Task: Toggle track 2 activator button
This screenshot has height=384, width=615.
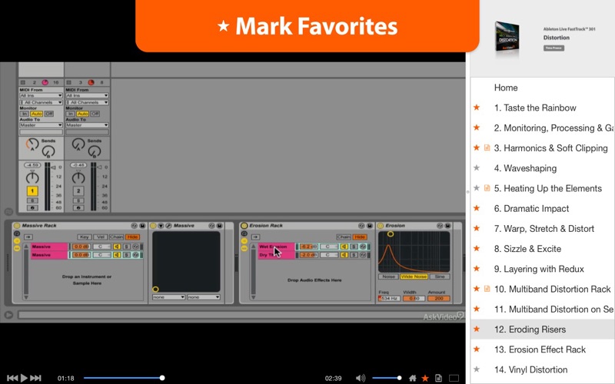Action: tap(78, 190)
